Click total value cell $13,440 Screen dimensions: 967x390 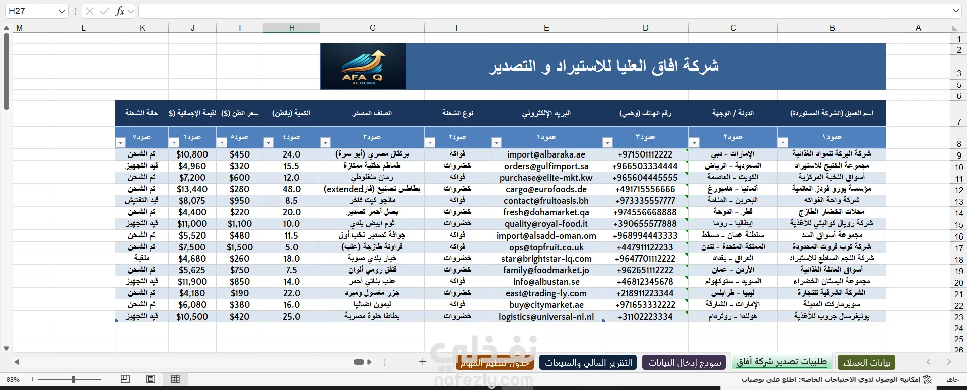(192, 189)
